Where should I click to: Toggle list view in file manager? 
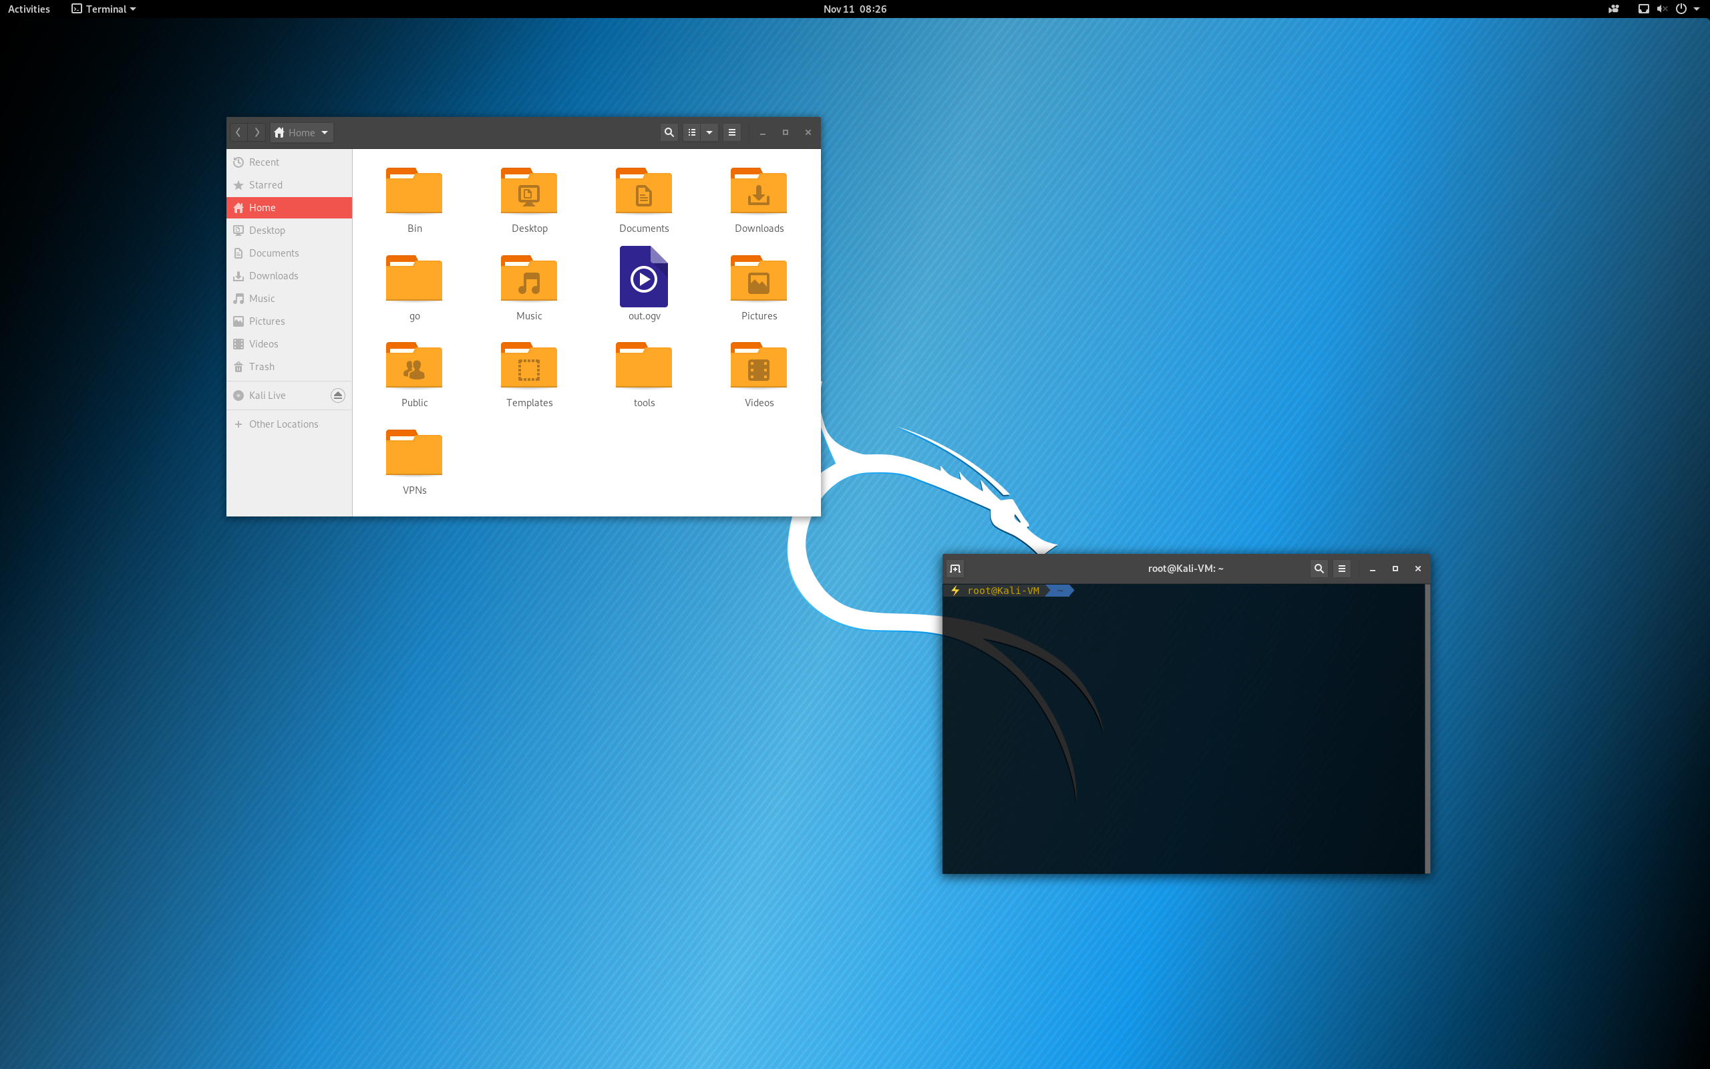(692, 132)
